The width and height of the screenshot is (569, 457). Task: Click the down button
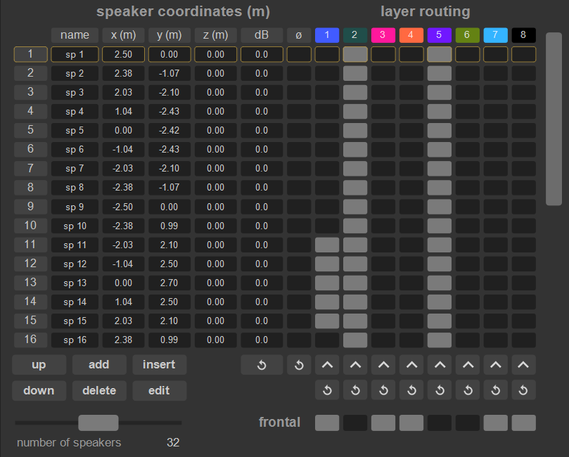pos(39,391)
